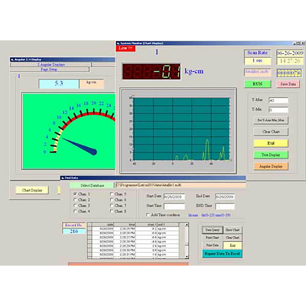Uncheck Chan. 1 in Find Data
Screen dimensions: 306x306
[x=75, y=194]
